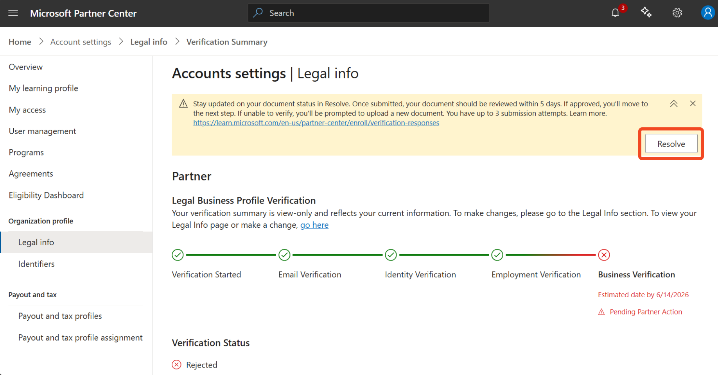Open the hamburger navigation menu
This screenshot has width=718, height=375.
click(x=13, y=13)
